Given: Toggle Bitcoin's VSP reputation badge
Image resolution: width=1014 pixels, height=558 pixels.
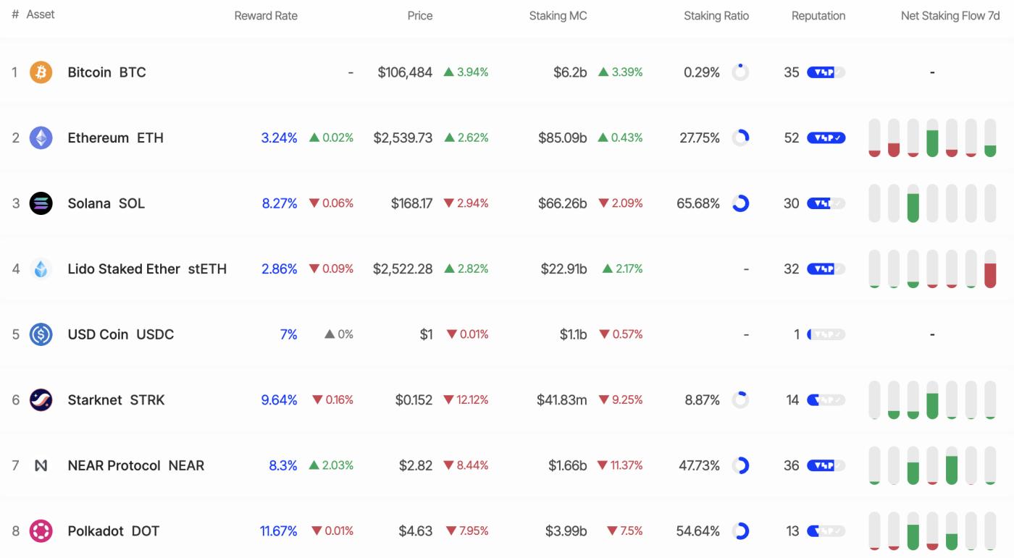Looking at the screenshot, I should point(826,72).
